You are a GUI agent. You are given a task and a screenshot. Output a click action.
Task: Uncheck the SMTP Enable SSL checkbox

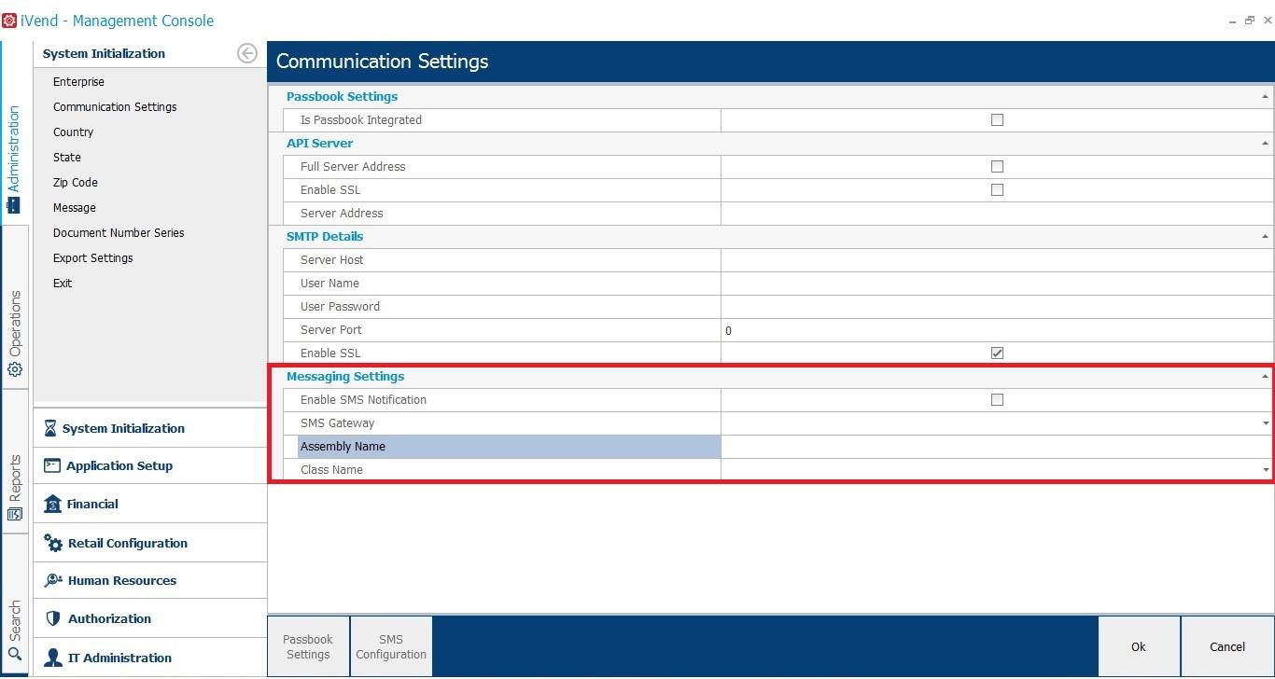click(997, 353)
